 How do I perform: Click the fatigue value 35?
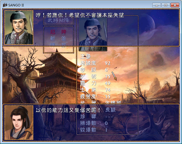108,96
